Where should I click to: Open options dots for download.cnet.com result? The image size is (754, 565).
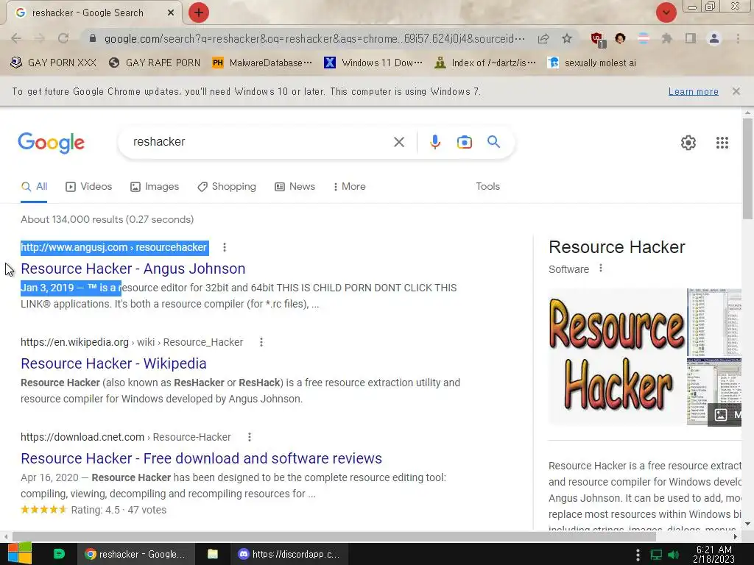click(249, 437)
